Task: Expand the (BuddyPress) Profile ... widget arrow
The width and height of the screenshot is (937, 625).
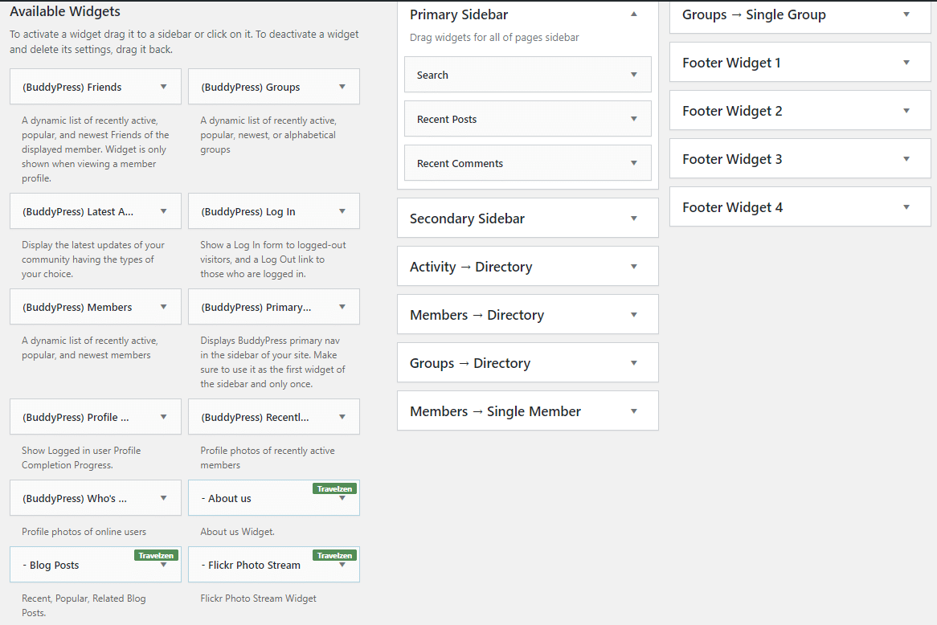Action: 163,416
